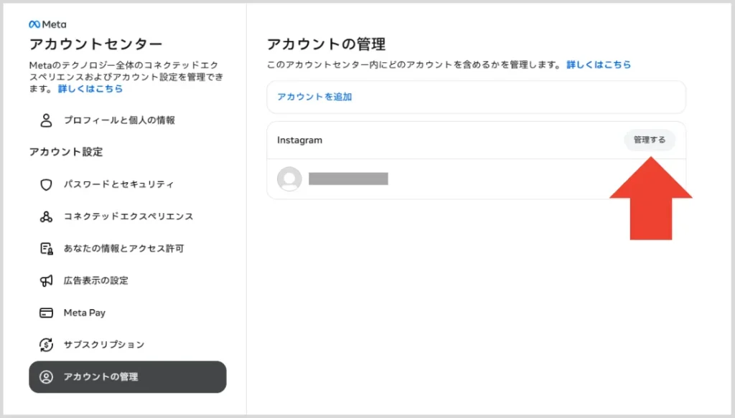
Task: Click the アカウント設定 section header
Action: pyautogui.click(x=66, y=152)
